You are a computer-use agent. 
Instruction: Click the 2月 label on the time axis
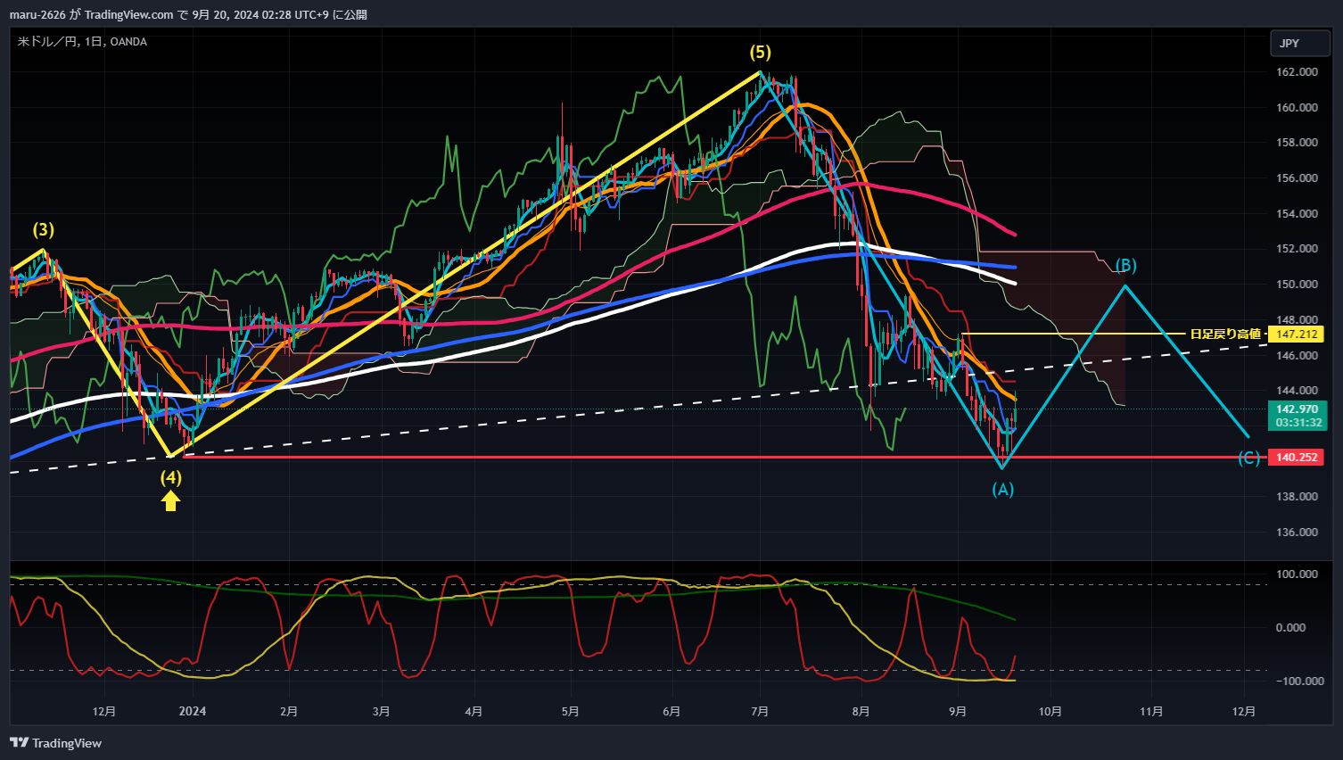pyautogui.click(x=289, y=711)
